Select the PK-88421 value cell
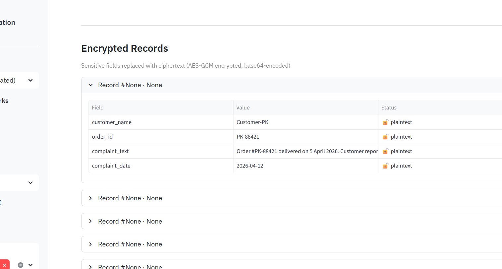The image size is (502, 269). pyautogui.click(x=306, y=137)
